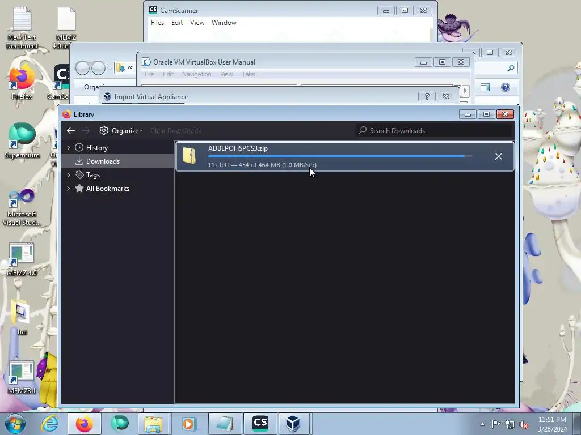The width and height of the screenshot is (581, 435).
Task: Switch to Supermium in taskbar
Action: 119,424
